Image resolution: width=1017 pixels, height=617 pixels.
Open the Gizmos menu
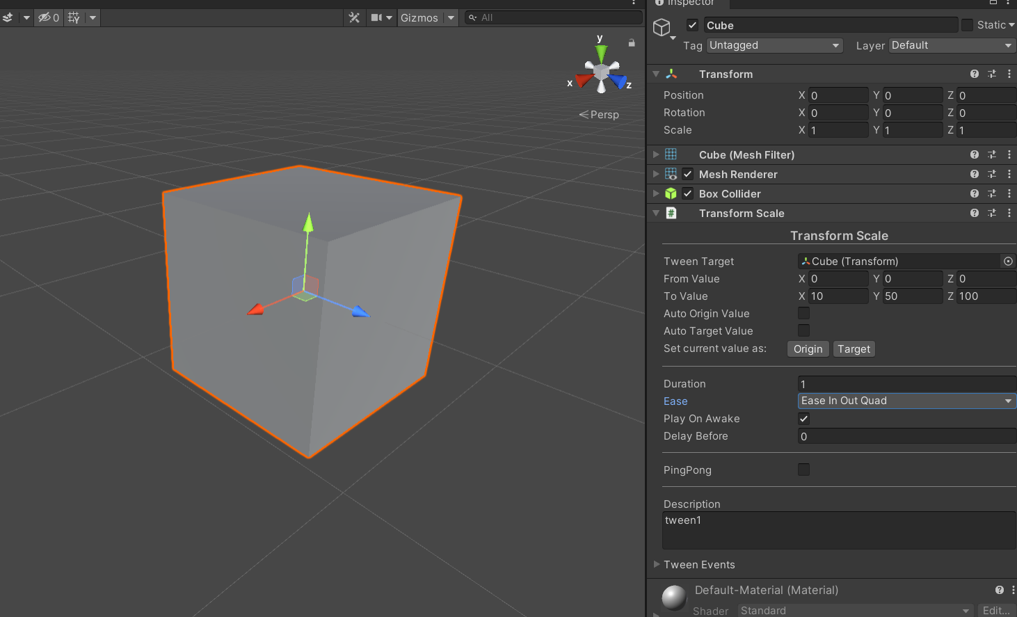419,17
